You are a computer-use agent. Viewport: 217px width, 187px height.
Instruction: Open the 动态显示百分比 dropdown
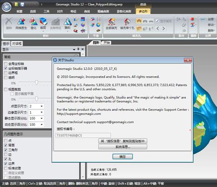click(42, 125)
